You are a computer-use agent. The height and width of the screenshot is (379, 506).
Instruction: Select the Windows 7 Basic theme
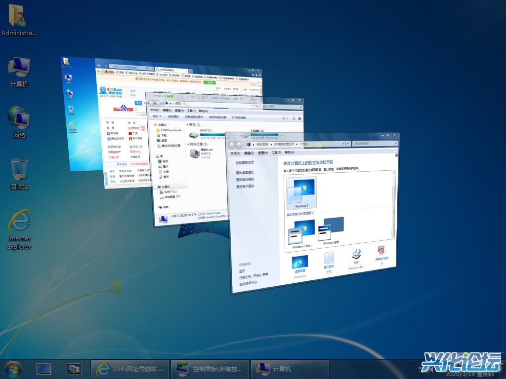[x=302, y=234]
